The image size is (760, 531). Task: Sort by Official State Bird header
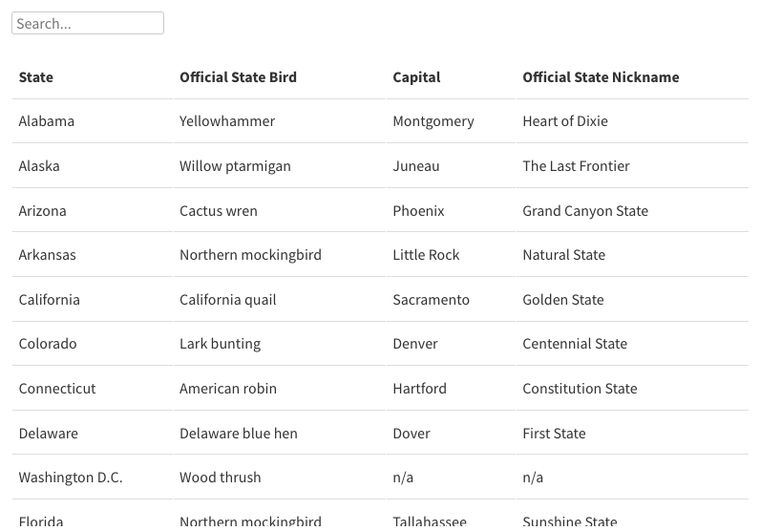pyautogui.click(x=238, y=77)
